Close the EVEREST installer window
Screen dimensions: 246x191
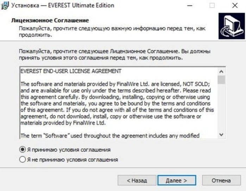pyautogui.click(x=235, y=6)
